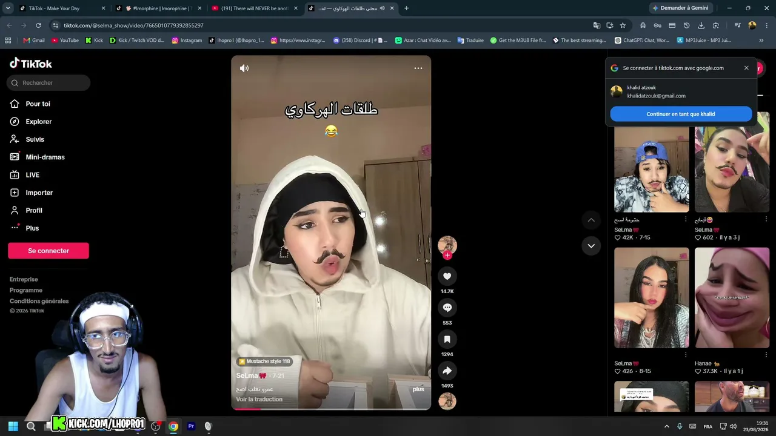Switch to the TikTok - Make Your Day tab
The width and height of the screenshot is (776, 436).
pyautogui.click(x=61, y=8)
